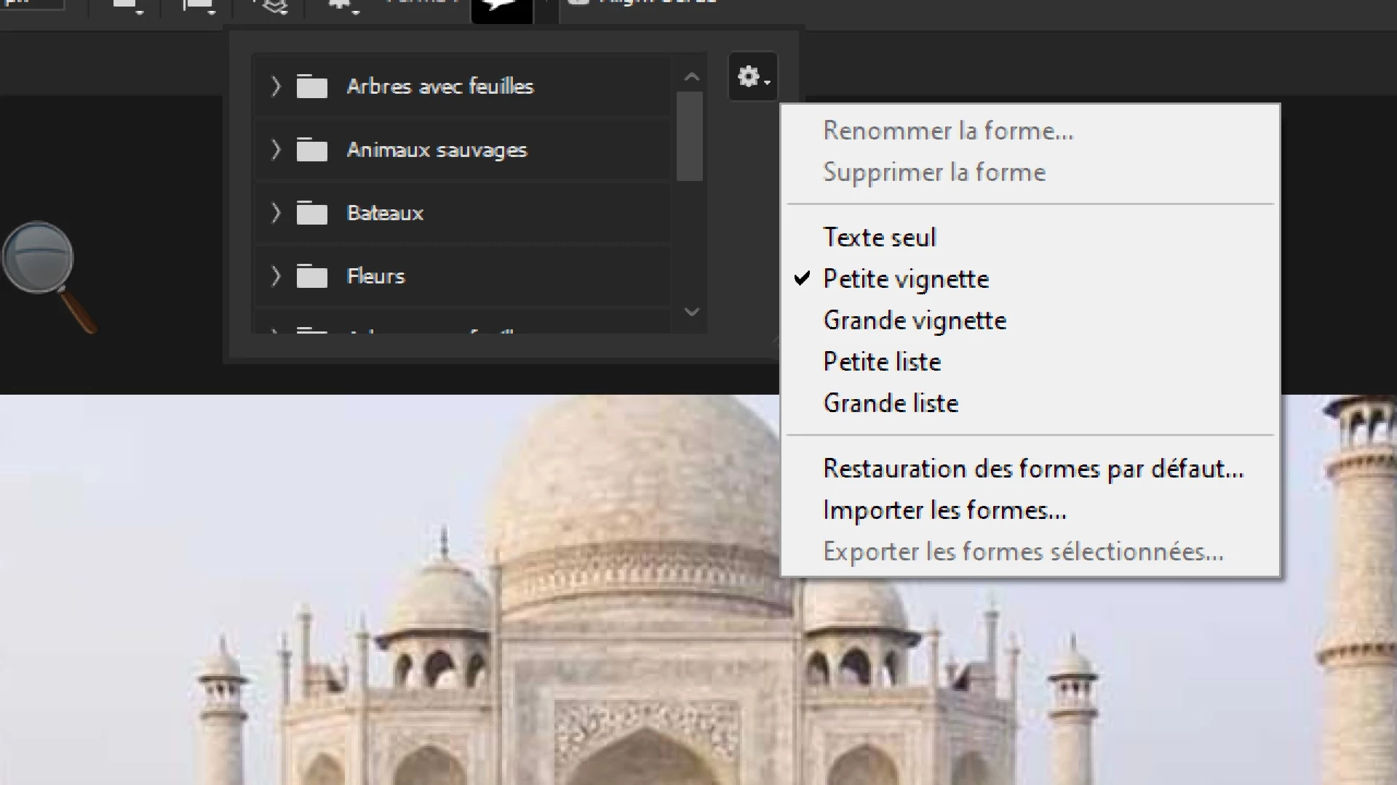1397x785 pixels.
Task: Expand the Fleurs group chevron
Action: pyautogui.click(x=276, y=276)
